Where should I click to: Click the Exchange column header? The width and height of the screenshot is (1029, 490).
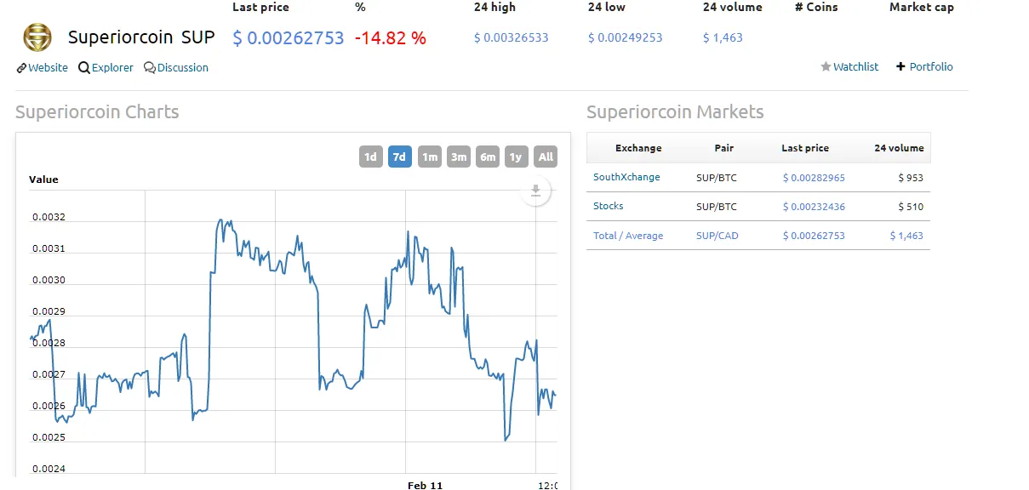pyautogui.click(x=638, y=148)
